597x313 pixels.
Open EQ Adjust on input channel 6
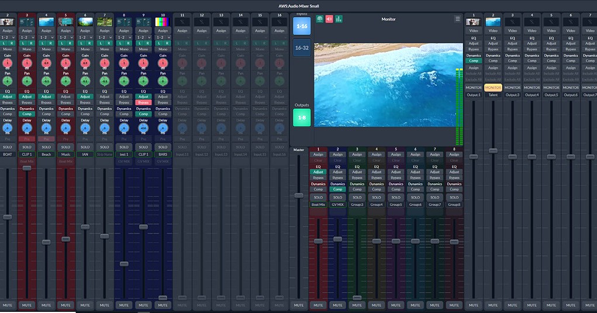pyautogui.click(x=85, y=96)
